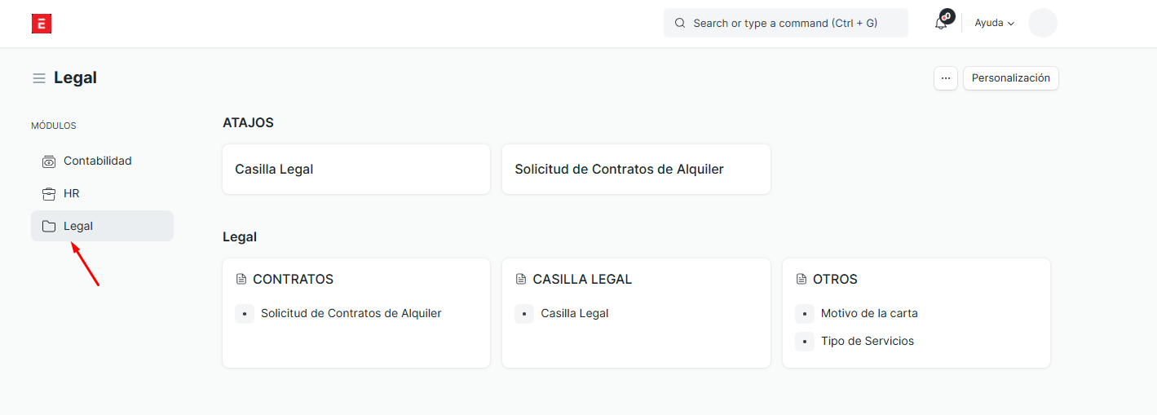The image size is (1157, 415).
Task: Open the user avatar profile menu
Action: (x=1042, y=23)
